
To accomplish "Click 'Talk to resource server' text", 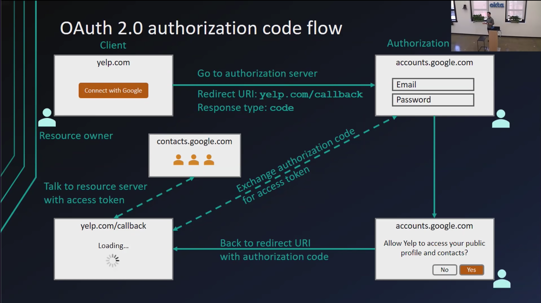I will click(95, 186).
